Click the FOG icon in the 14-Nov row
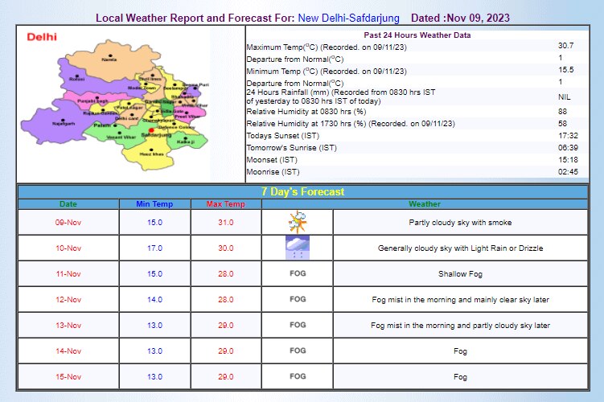The width and height of the screenshot is (604, 402). coord(298,351)
